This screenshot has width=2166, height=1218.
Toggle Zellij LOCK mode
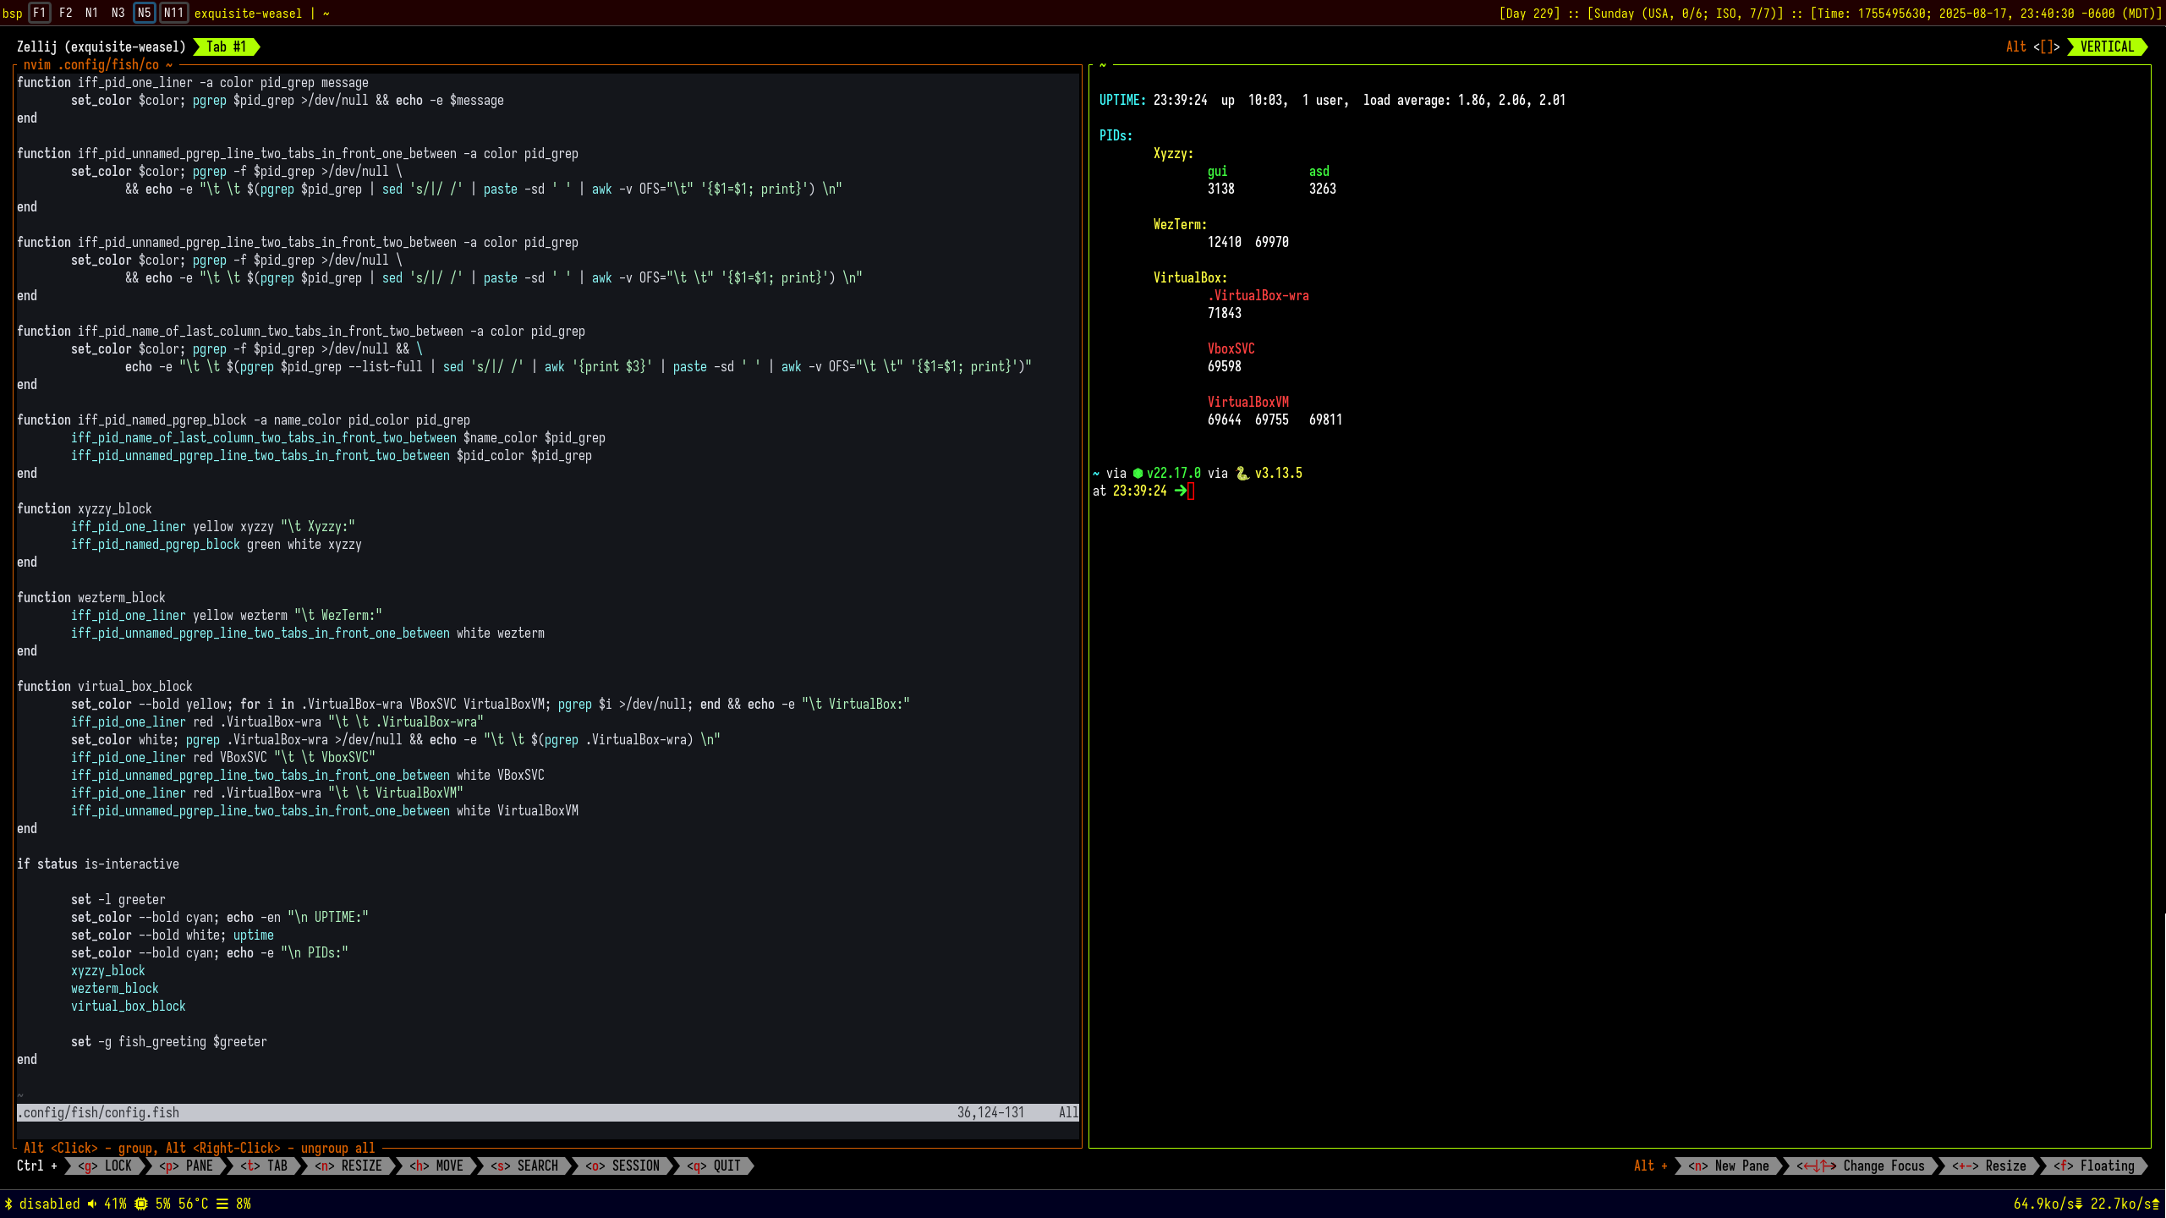(x=106, y=1166)
